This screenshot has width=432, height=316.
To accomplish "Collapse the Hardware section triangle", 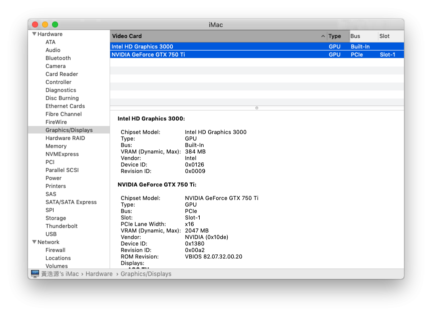I will coord(34,34).
